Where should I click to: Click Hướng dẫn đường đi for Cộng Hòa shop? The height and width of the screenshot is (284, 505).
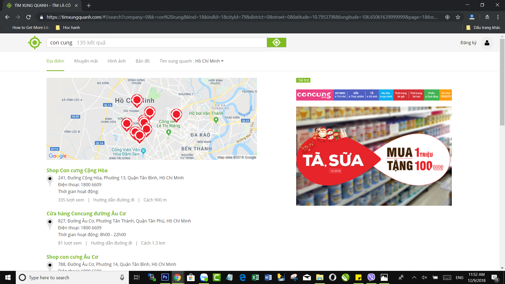114,200
